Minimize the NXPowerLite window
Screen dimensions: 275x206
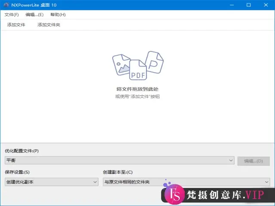232,5
